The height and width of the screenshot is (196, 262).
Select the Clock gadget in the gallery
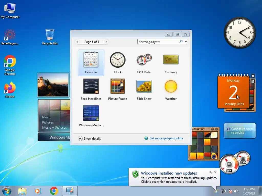[x=118, y=63]
